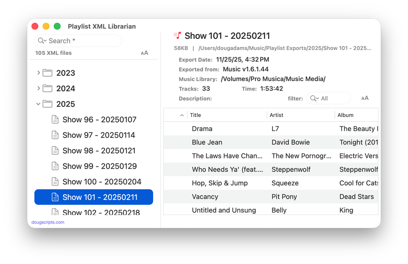Click the track list text size AA icon

click(x=365, y=98)
